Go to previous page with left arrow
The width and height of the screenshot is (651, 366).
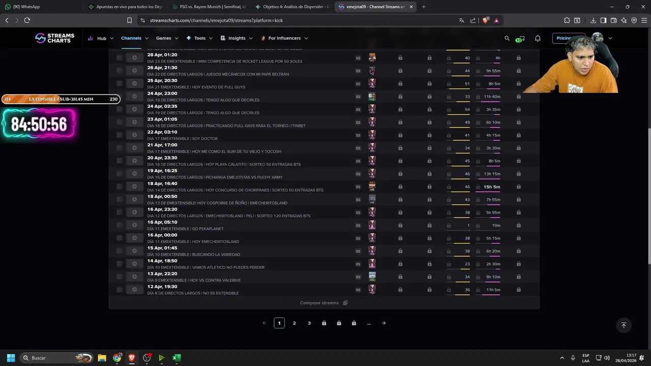coord(264,323)
